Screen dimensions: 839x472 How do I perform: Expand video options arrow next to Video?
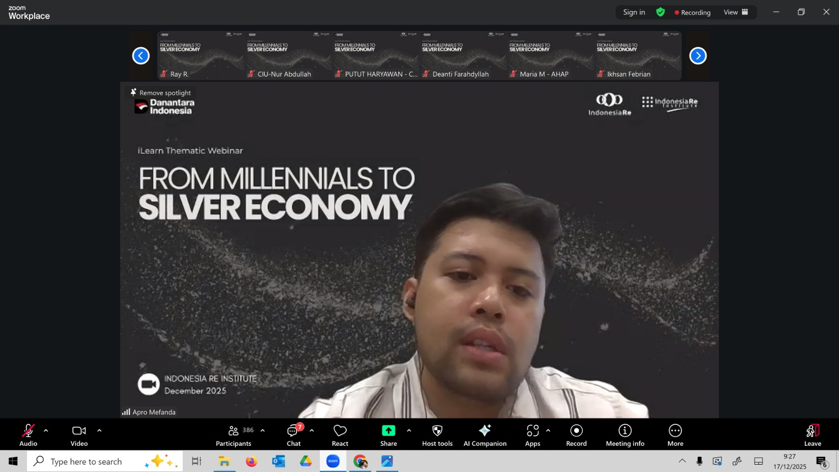99,431
